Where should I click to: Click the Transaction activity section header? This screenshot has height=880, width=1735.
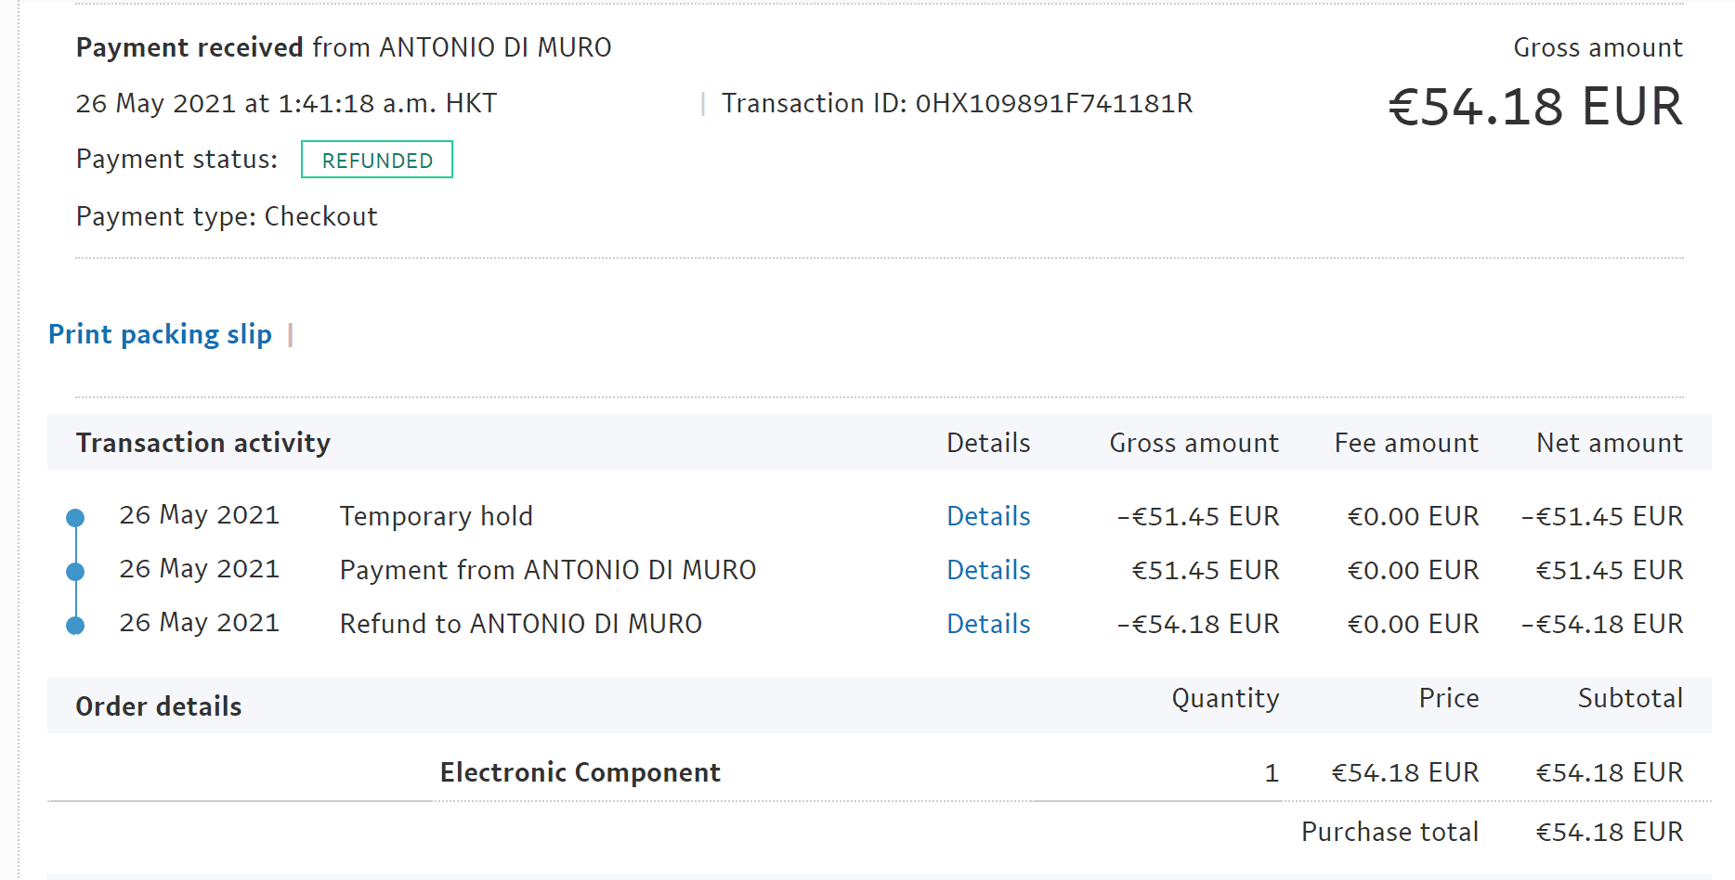[203, 443]
